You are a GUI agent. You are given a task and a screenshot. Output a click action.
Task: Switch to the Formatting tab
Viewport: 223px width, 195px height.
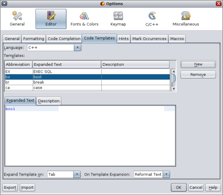click(x=34, y=39)
